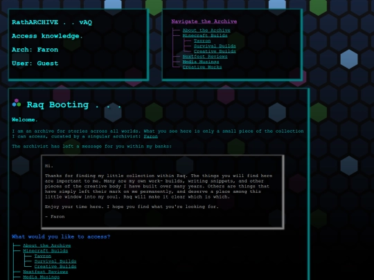374x280 pixels.
Task: Click the 'RathARCHIVE . . vAQ' title text
Action: (x=52, y=22)
